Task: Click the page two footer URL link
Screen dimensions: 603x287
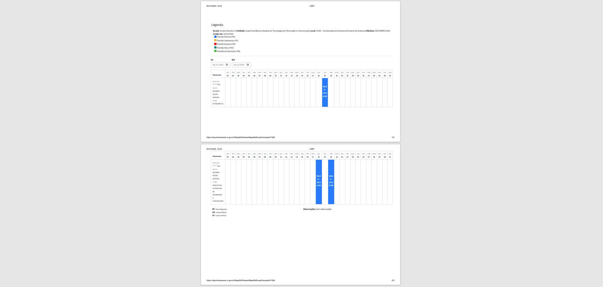Action: coord(240,280)
